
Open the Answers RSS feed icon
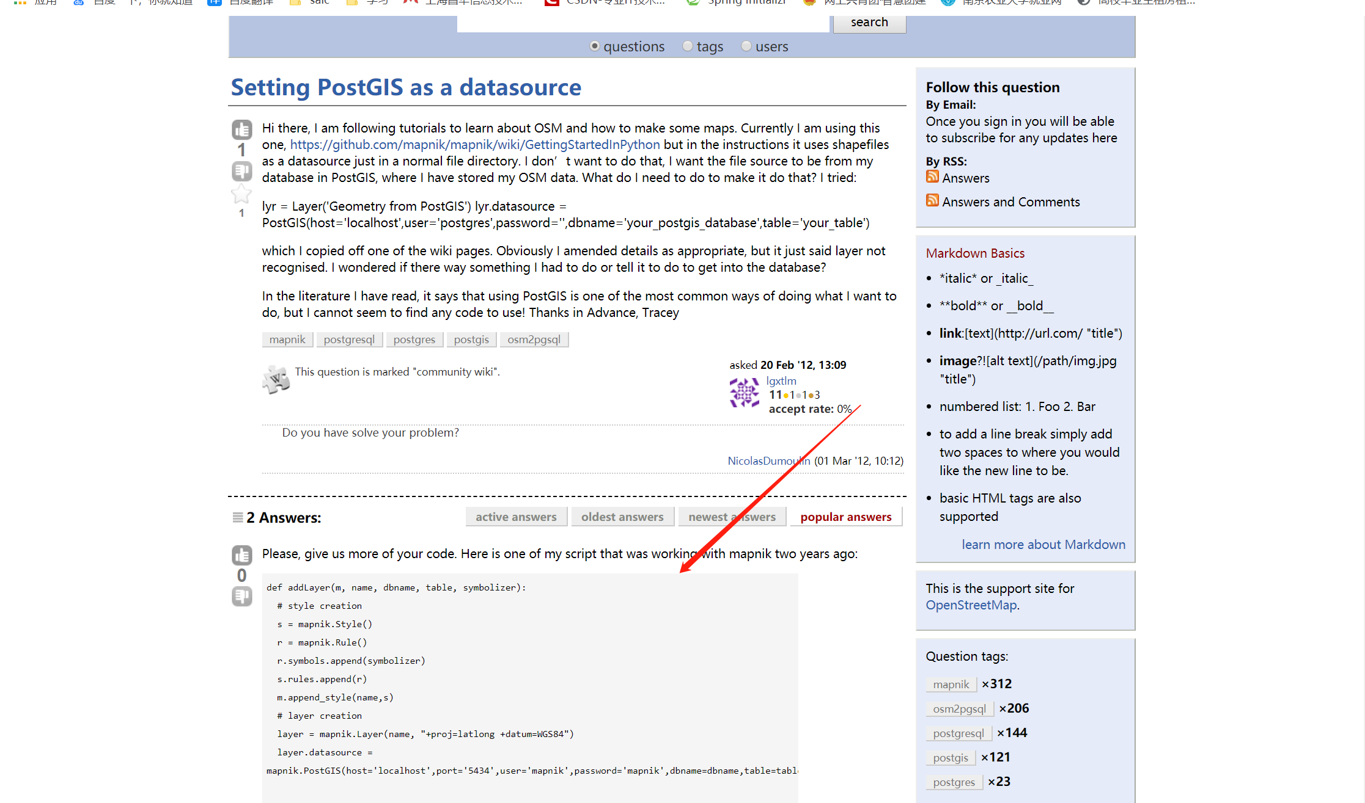(932, 177)
